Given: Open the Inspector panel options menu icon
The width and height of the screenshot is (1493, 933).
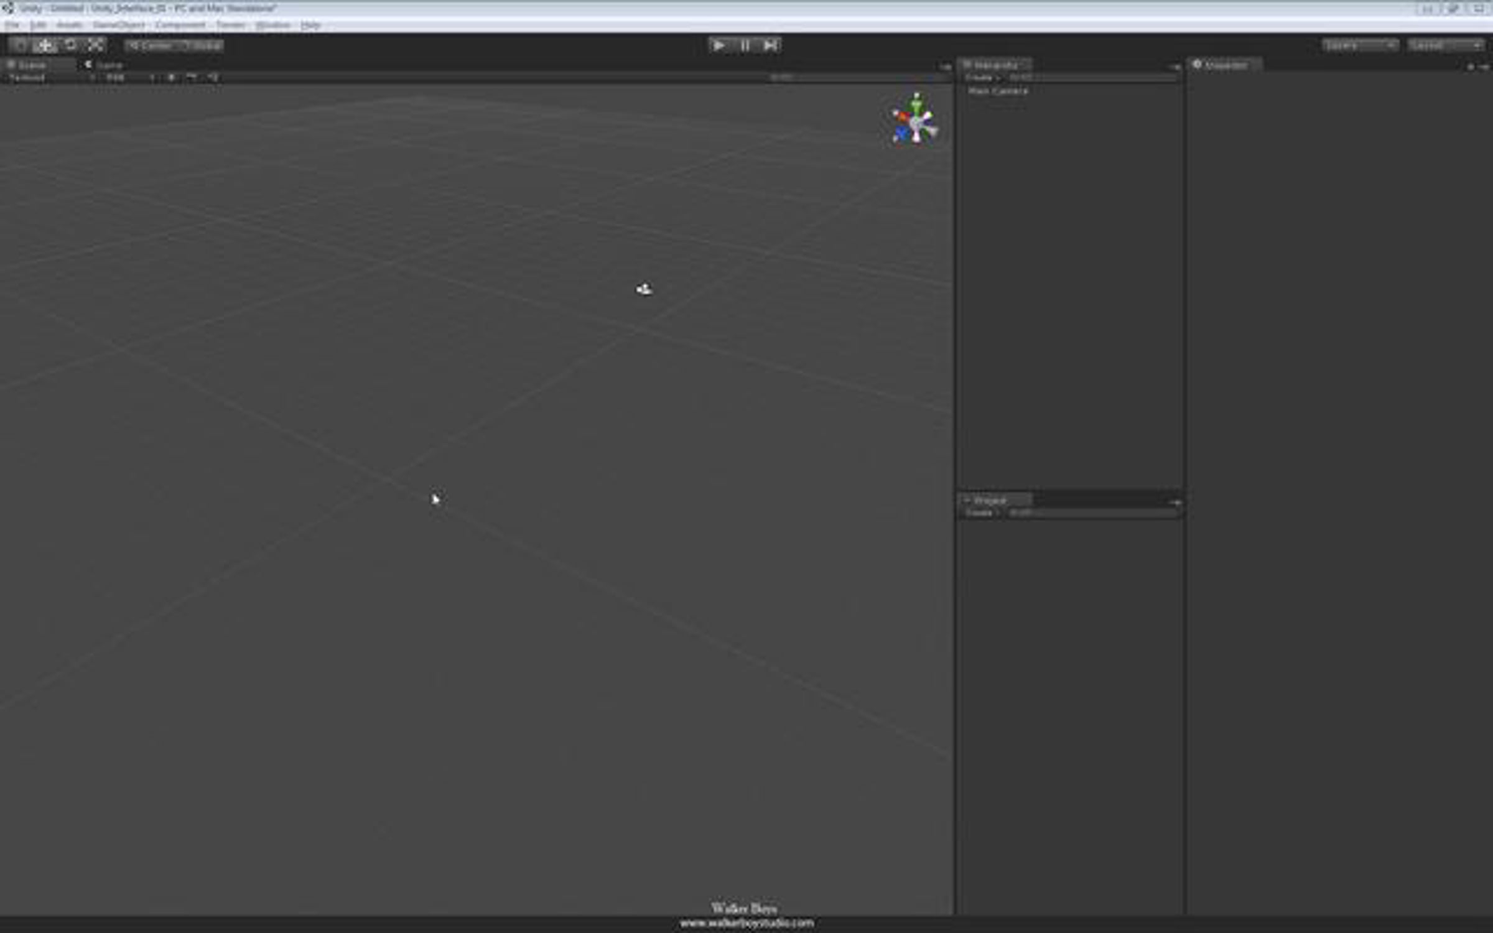Looking at the screenshot, I should coord(1484,67).
